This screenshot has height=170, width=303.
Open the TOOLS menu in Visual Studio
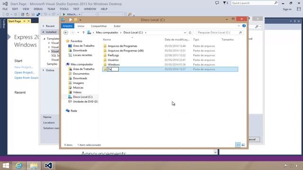(64, 9)
